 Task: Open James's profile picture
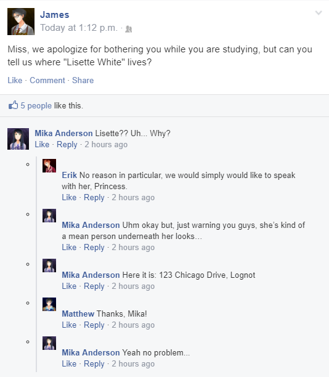click(x=21, y=22)
